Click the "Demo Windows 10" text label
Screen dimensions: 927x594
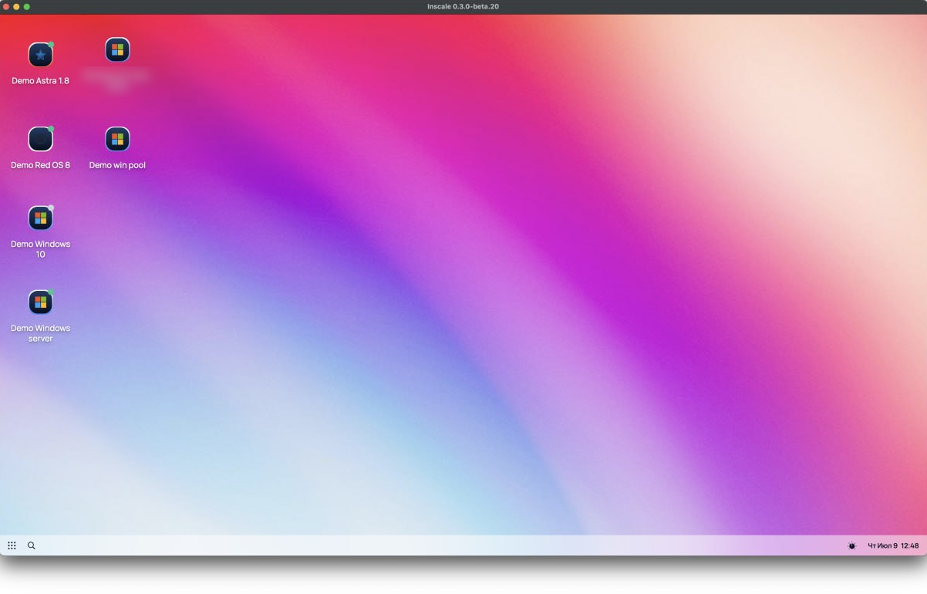(x=40, y=249)
